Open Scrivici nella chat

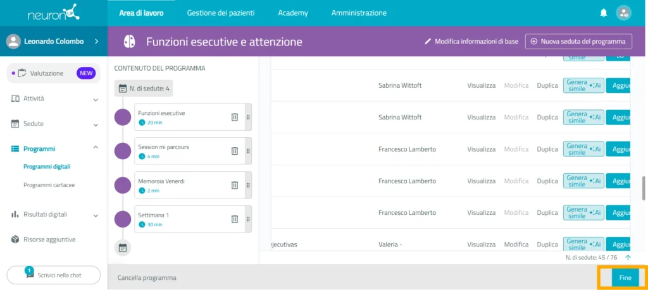(54, 275)
